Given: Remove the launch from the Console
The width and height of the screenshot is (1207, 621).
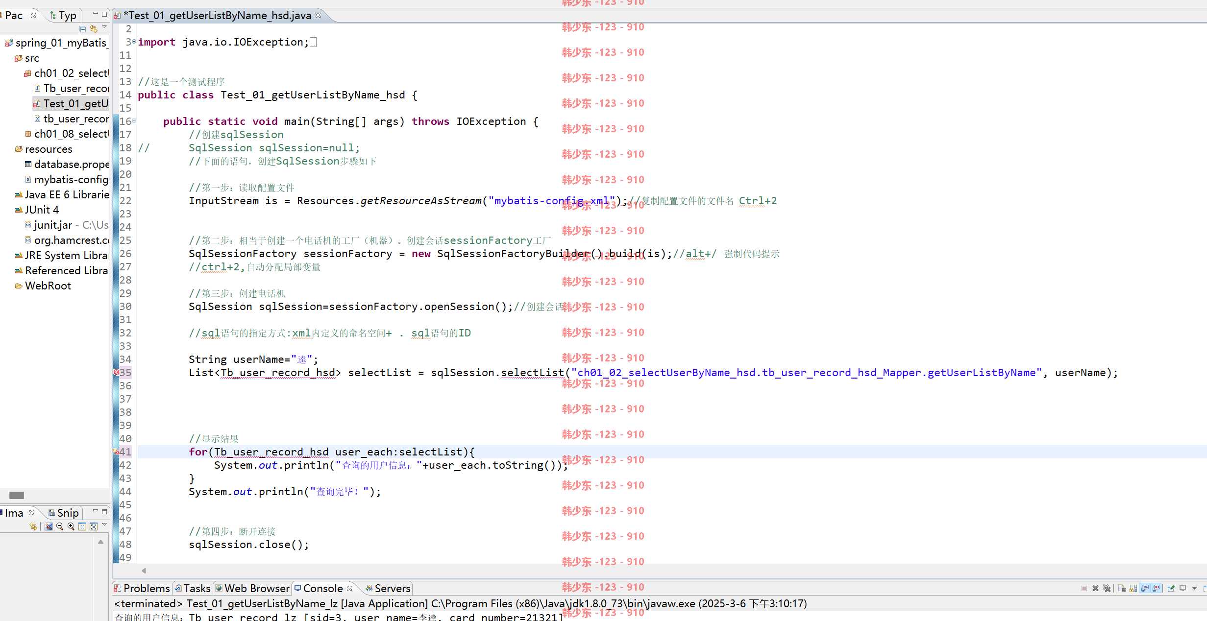Looking at the screenshot, I should (1095, 588).
